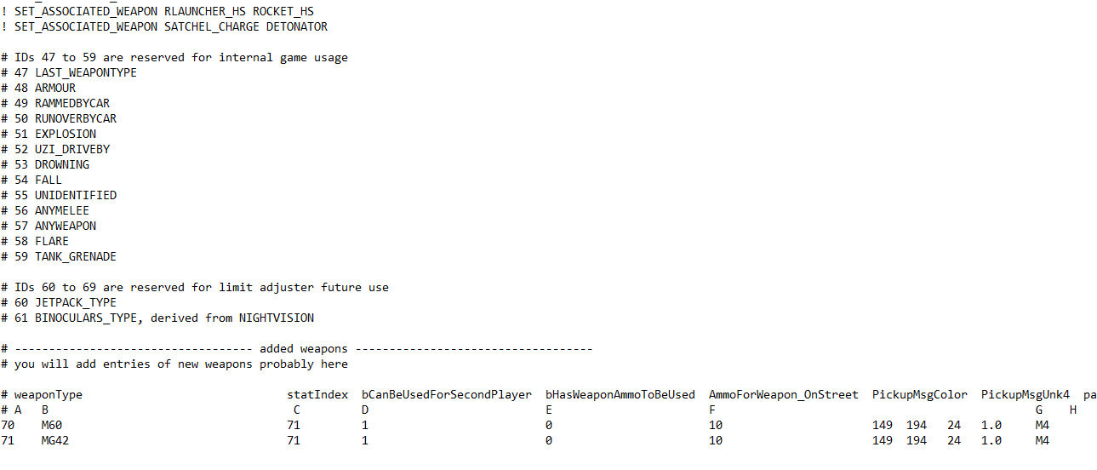Viewport: 1097px width, 470px height.
Task: Click the bCanBeUsedForSecondPlayer column header
Action: 446,395
